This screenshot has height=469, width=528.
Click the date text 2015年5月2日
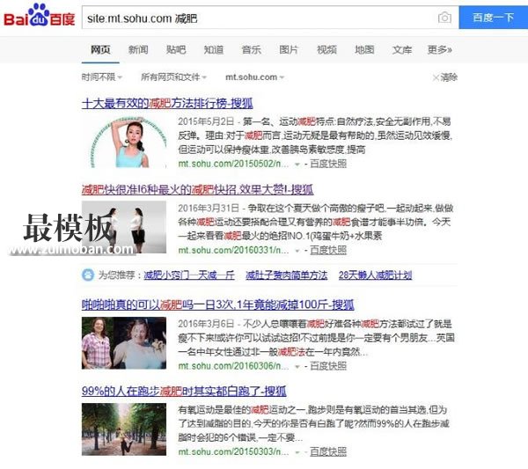[206, 121]
